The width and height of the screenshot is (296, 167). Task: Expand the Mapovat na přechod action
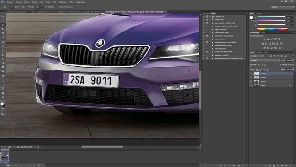coord(213,55)
